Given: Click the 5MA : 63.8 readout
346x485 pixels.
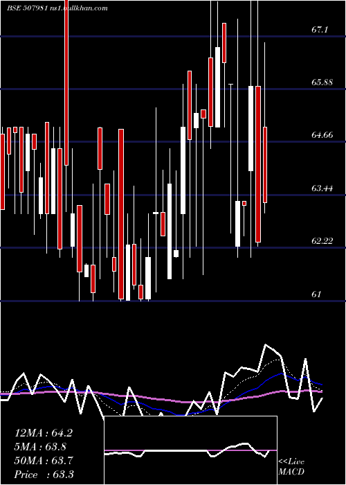Looking at the screenshot, I should (40, 447).
